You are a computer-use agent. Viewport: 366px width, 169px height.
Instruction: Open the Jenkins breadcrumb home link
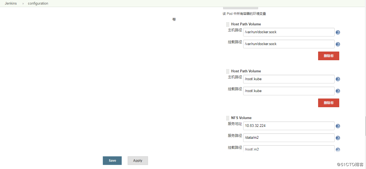coord(11,3)
